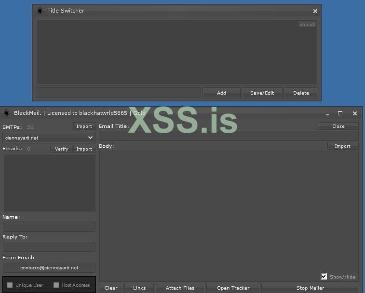Focus the Reply To input field

click(49, 247)
